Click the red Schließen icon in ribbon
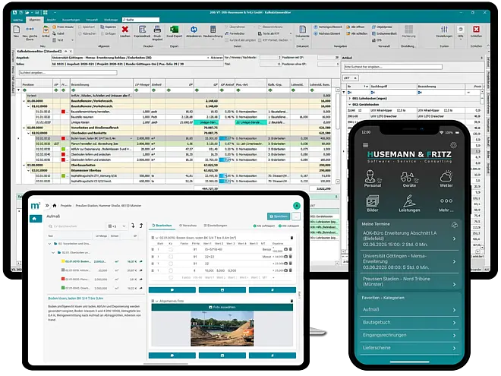Viewport: 501px width, 376px height. 476,29
